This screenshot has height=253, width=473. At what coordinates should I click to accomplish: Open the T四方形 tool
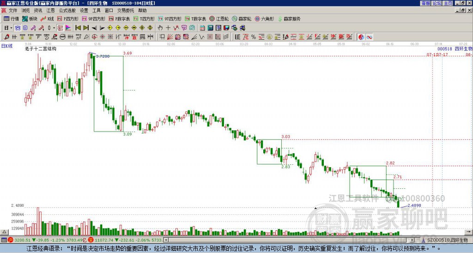(144, 18)
